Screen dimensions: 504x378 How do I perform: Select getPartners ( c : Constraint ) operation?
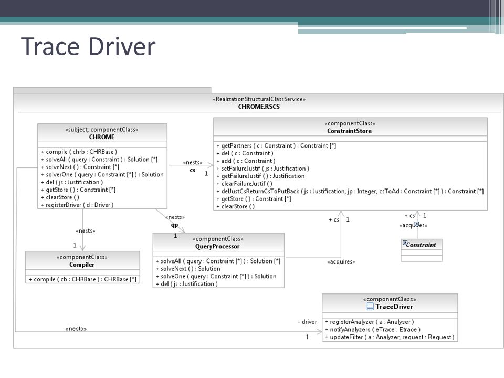click(x=276, y=145)
